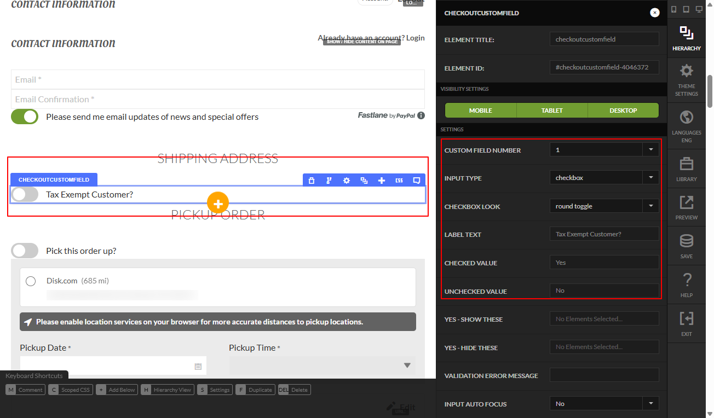
Task: Open element settings gear icon
Action: [347, 181]
